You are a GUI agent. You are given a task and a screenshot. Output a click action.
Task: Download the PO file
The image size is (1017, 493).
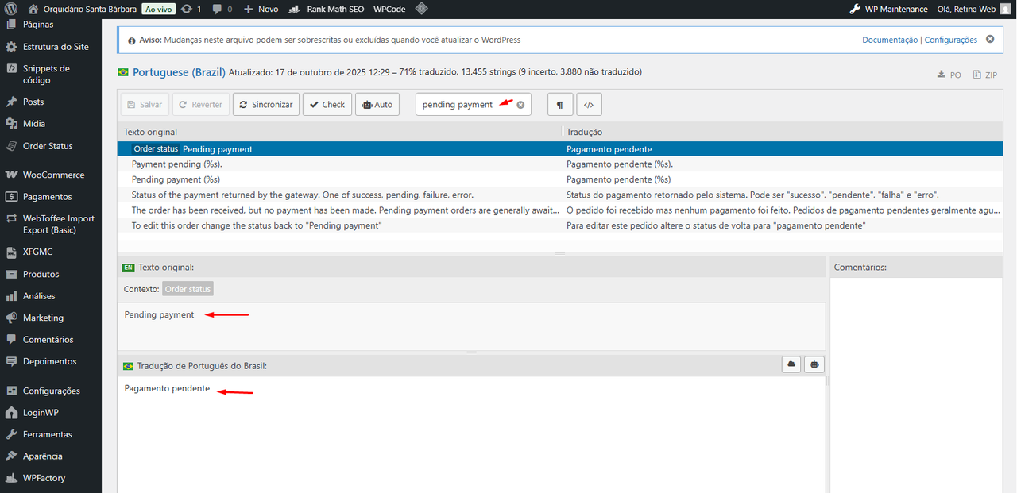[x=949, y=75]
